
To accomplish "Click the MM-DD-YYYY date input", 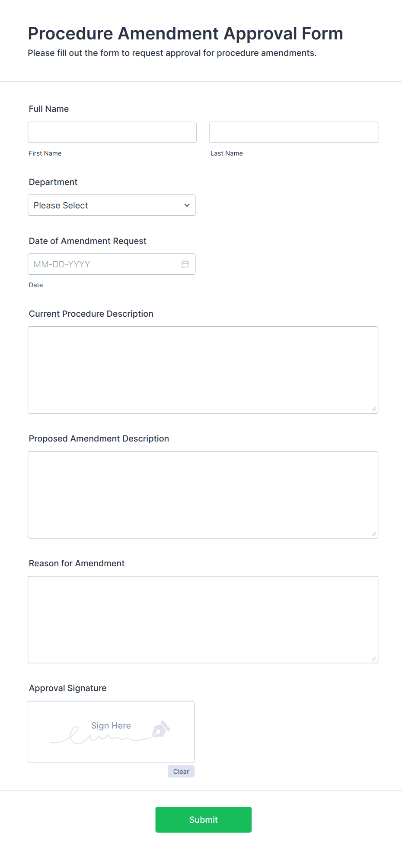I will [104, 264].
